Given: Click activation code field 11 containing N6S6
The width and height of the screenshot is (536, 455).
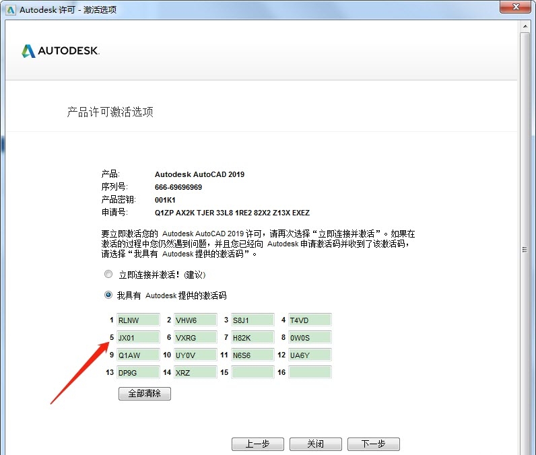Looking at the screenshot, I should pos(253,355).
